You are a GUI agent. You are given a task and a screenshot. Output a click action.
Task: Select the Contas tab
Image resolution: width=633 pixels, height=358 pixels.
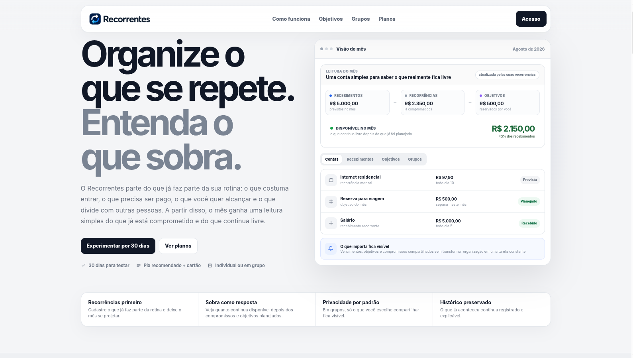click(x=332, y=159)
